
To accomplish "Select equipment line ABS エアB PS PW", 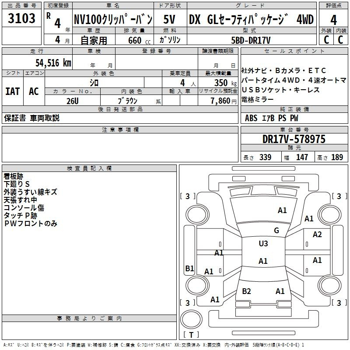I will [x=271, y=118].
